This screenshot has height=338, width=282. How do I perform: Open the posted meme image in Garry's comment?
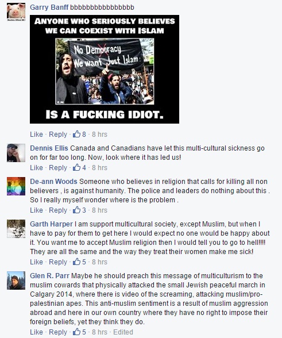tap(105, 69)
